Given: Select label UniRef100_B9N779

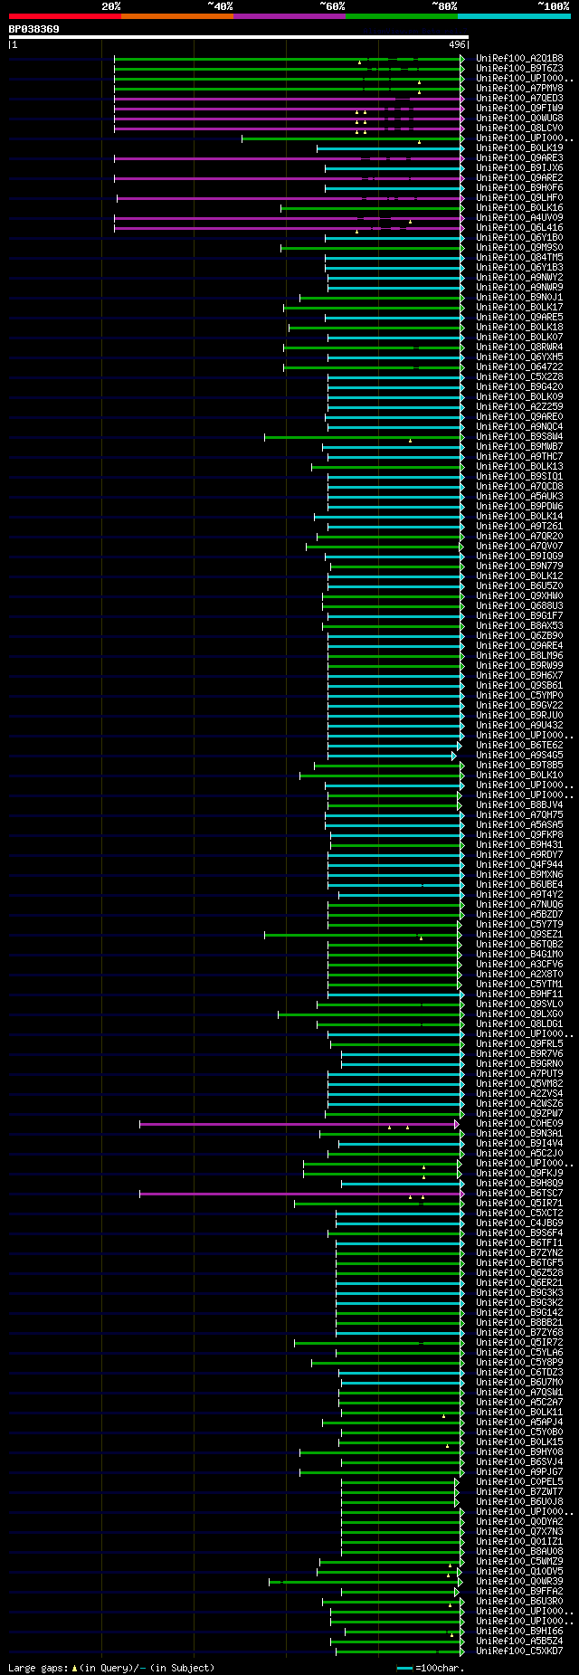Looking at the screenshot, I should (519, 566).
